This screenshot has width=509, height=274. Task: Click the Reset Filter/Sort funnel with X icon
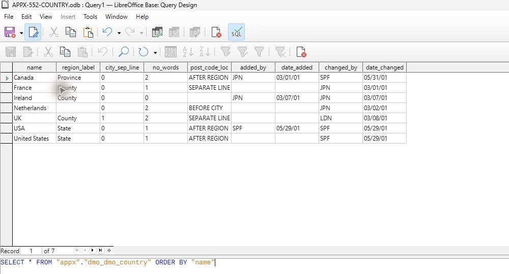280,52
